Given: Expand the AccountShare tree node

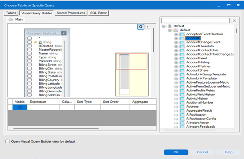Looking at the screenshot, I should [x=176, y=71].
